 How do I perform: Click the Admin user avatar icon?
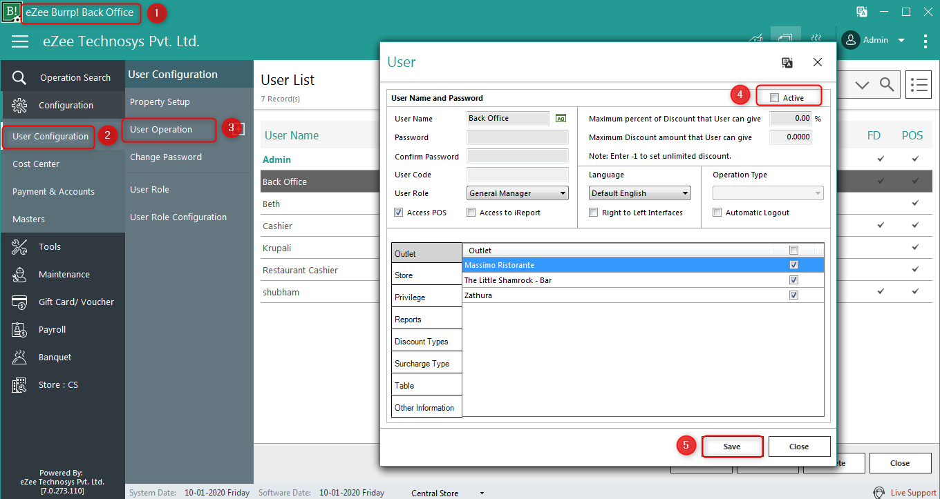click(x=851, y=40)
